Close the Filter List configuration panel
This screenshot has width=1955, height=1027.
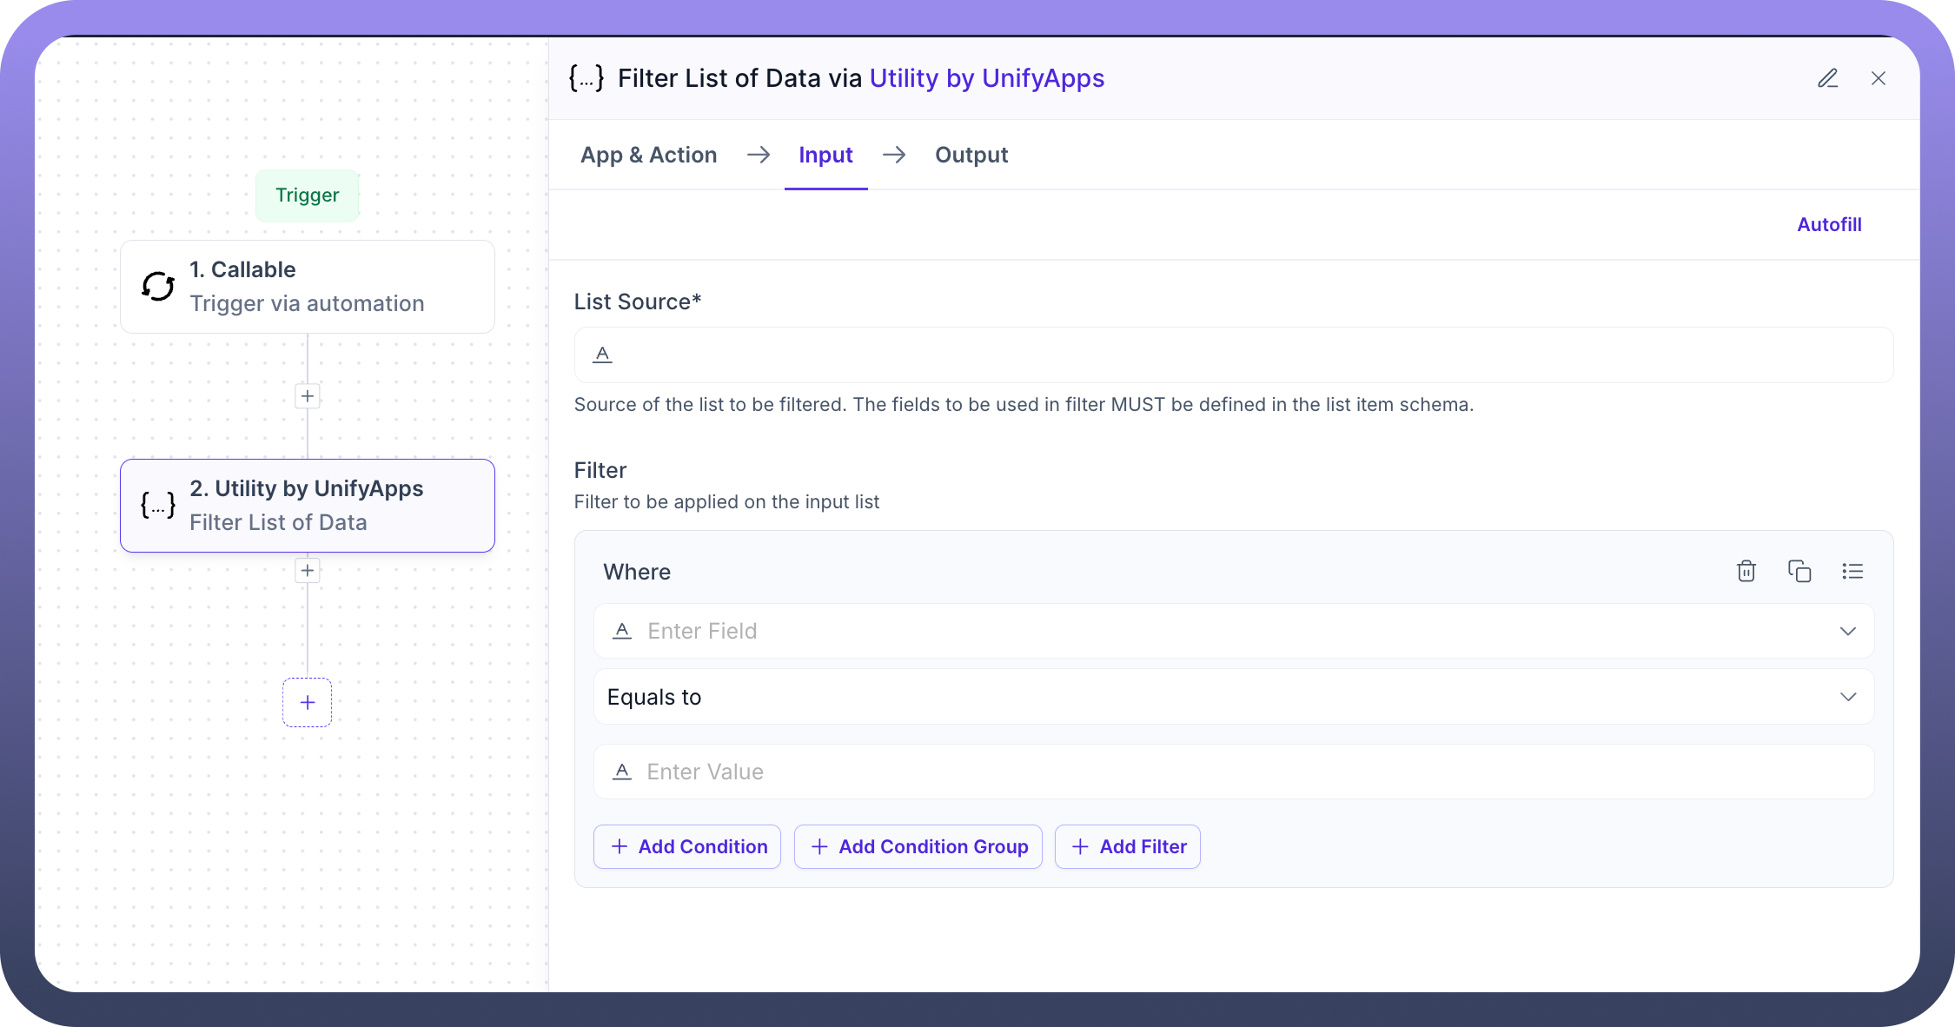(1878, 78)
